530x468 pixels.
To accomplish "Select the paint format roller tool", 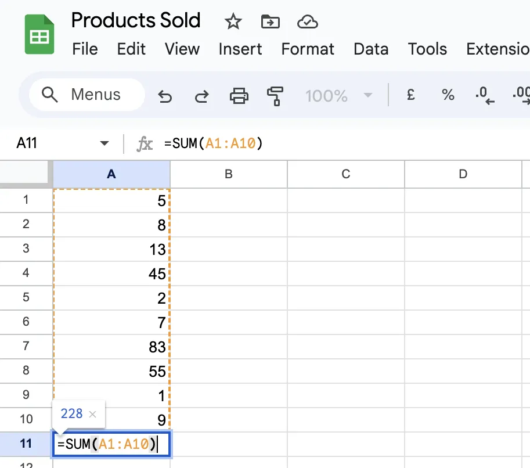I will pos(275,96).
